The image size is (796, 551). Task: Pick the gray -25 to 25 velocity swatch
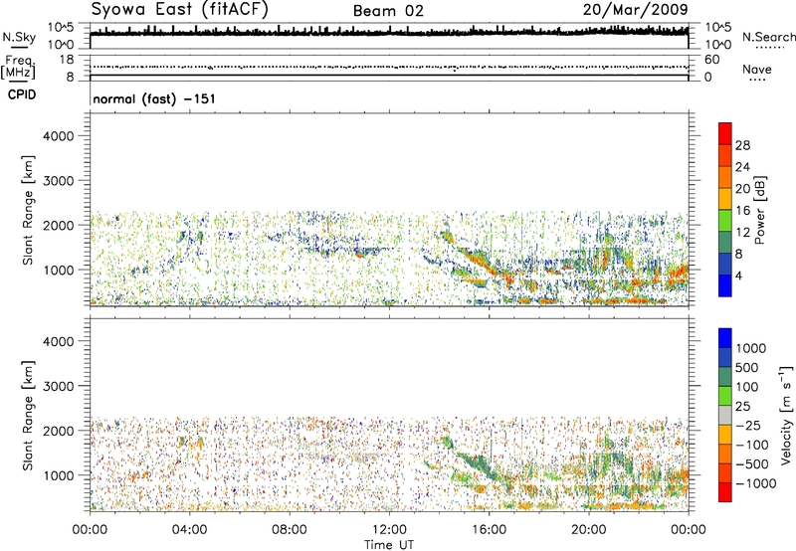(725, 415)
